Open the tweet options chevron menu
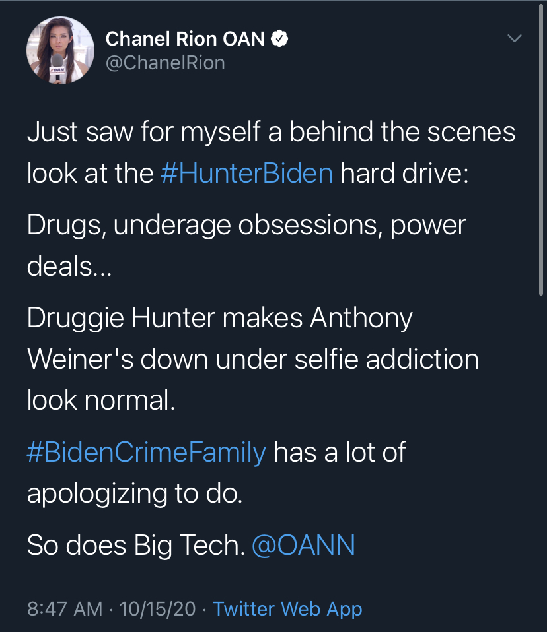 tap(515, 38)
